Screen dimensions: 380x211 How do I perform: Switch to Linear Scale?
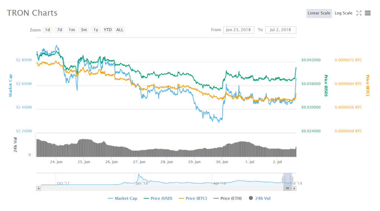[319, 13]
